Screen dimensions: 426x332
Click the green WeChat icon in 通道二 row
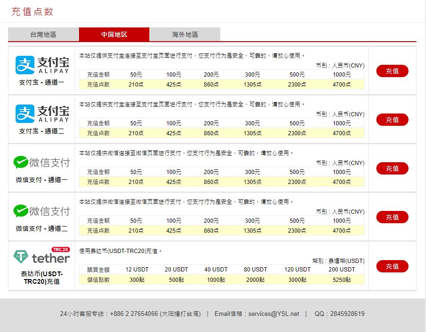(22, 211)
